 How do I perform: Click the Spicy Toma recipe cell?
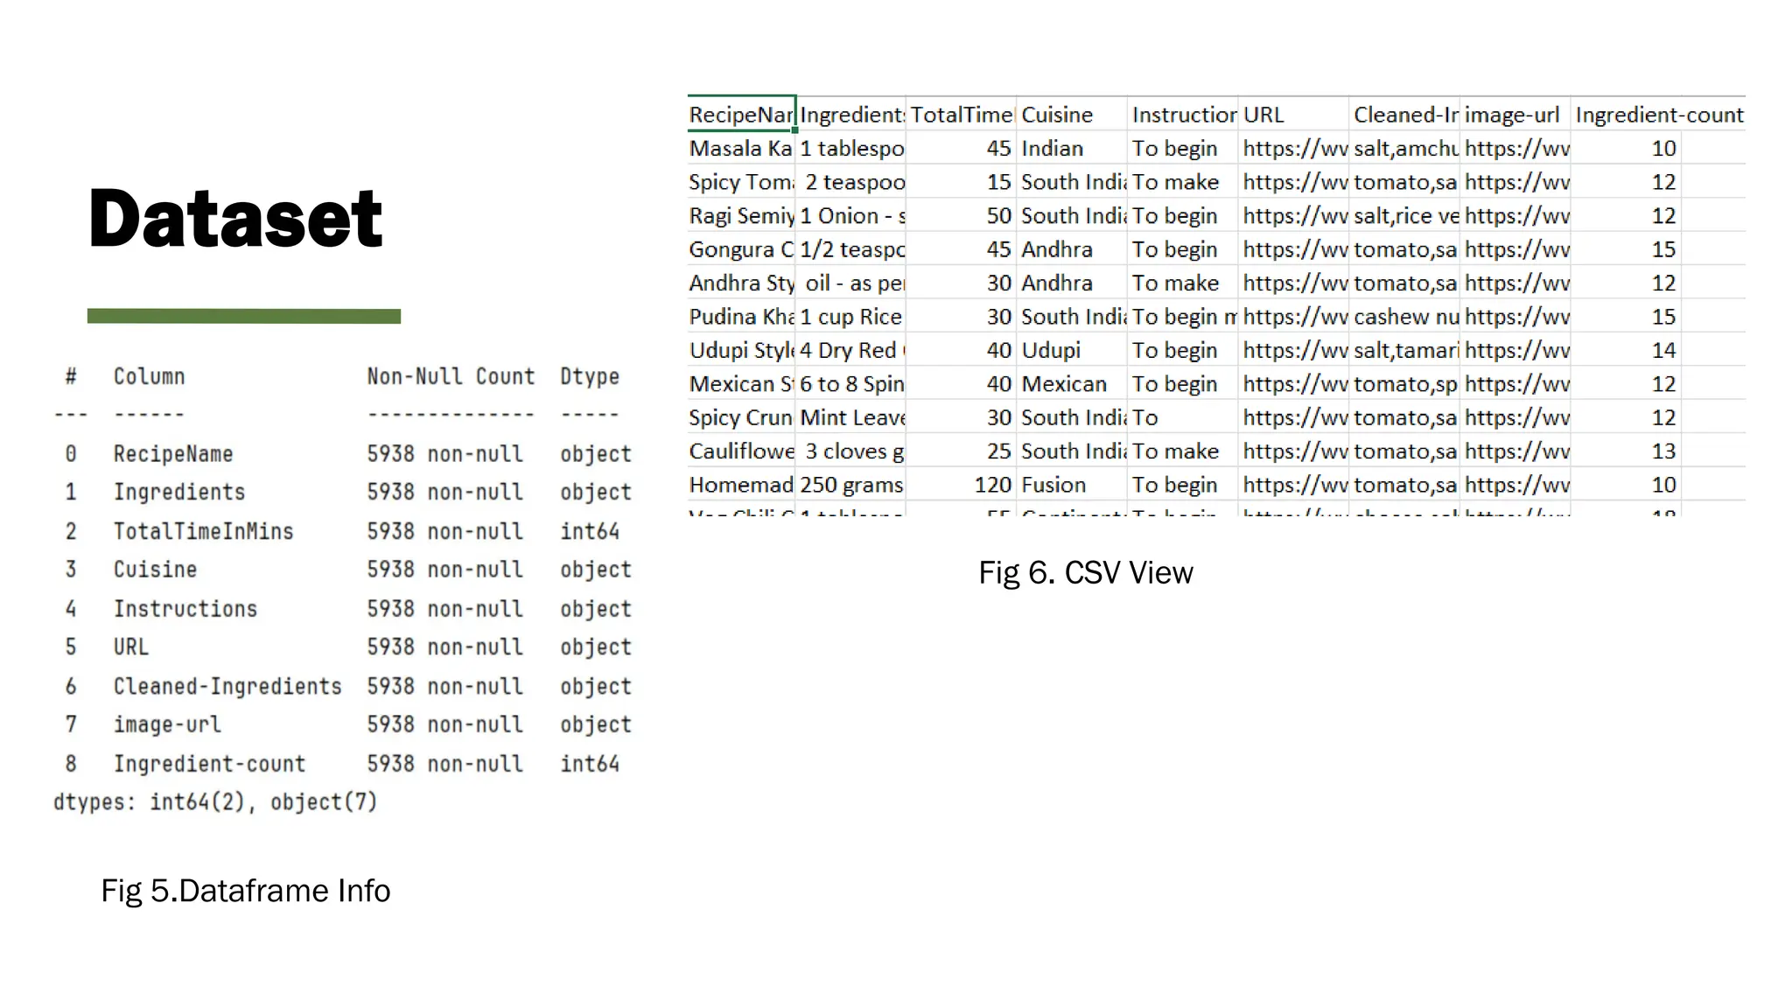[x=741, y=182]
